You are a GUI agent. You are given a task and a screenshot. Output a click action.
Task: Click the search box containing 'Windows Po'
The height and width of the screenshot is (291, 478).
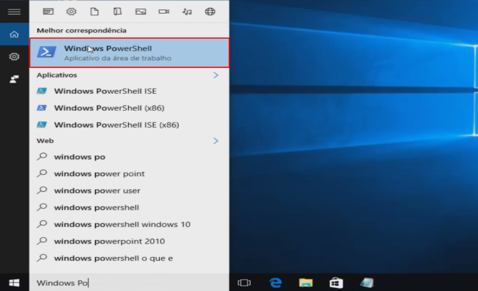pyautogui.click(x=129, y=283)
